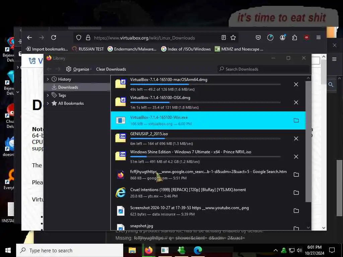Show VirtualBox Win.exe in folder

(296, 120)
